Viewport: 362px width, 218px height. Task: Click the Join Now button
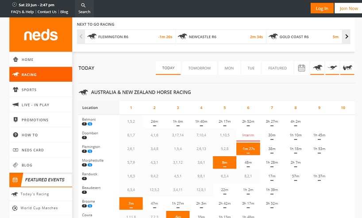coord(348,8)
